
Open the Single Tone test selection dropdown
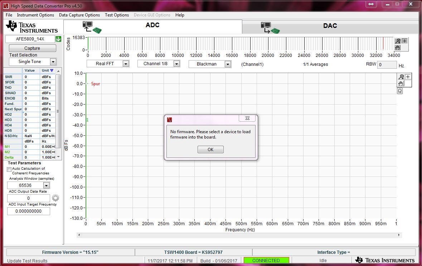(x=53, y=62)
